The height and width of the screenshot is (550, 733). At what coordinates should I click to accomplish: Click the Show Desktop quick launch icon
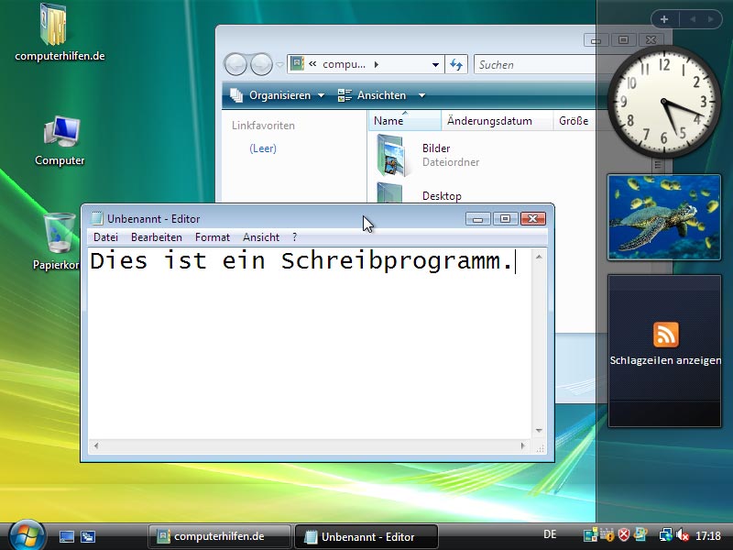pos(67,536)
